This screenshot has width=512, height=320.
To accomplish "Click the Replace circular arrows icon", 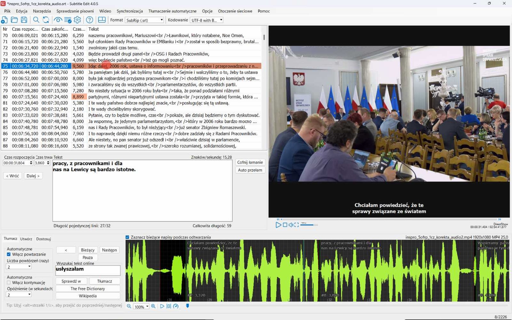I will 46,20.
